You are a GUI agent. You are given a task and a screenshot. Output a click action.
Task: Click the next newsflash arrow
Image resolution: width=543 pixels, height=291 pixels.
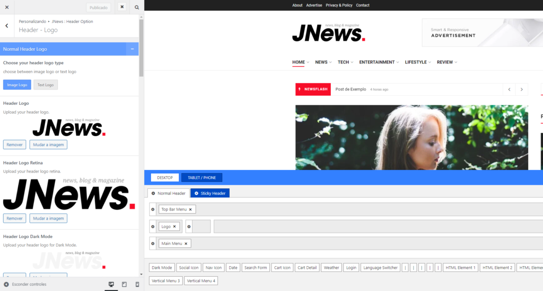pyautogui.click(x=522, y=89)
